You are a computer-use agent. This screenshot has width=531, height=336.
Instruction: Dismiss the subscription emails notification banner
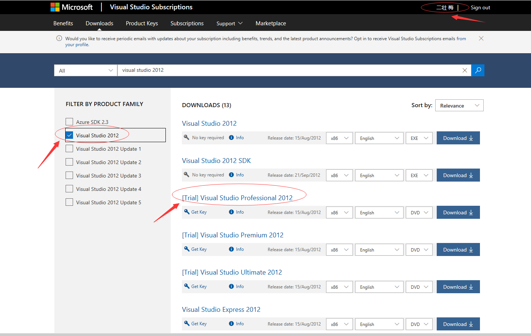[481, 38]
